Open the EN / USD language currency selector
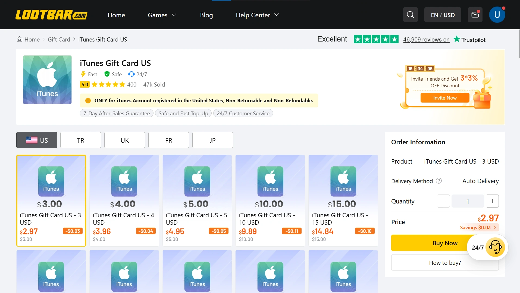Image resolution: width=520 pixels, height=293 pixels. (443, 15)
